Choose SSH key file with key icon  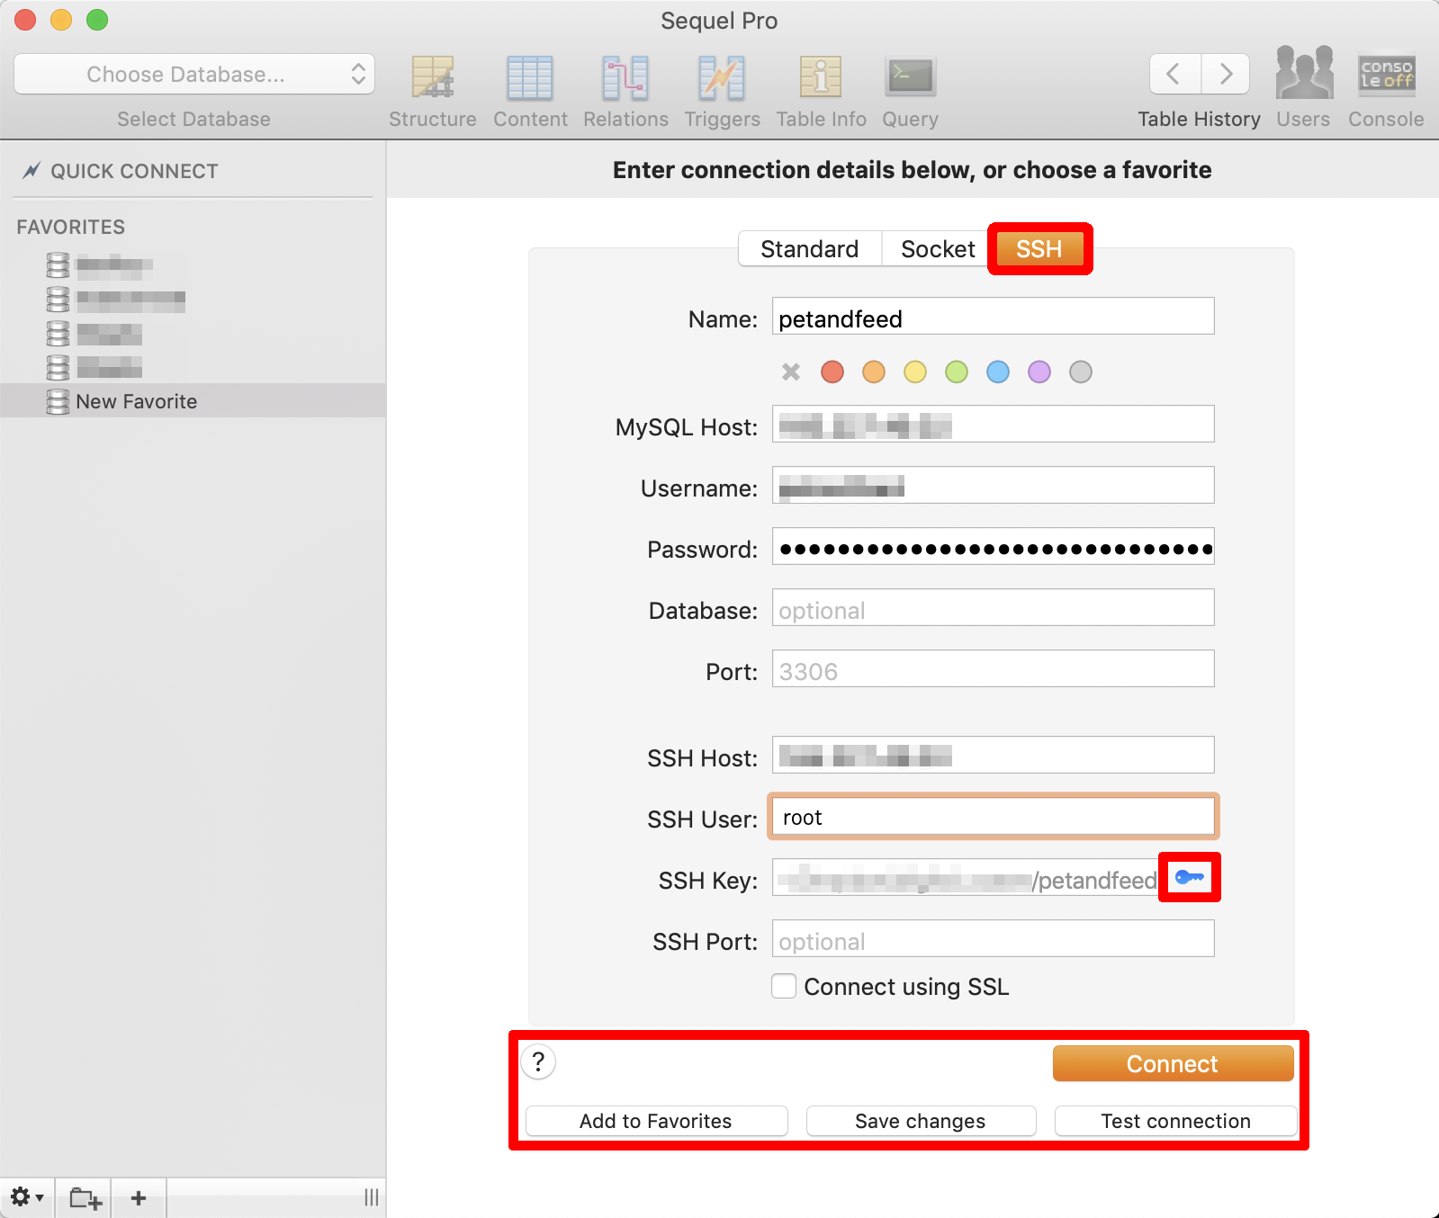click(x=1190, y=877)
